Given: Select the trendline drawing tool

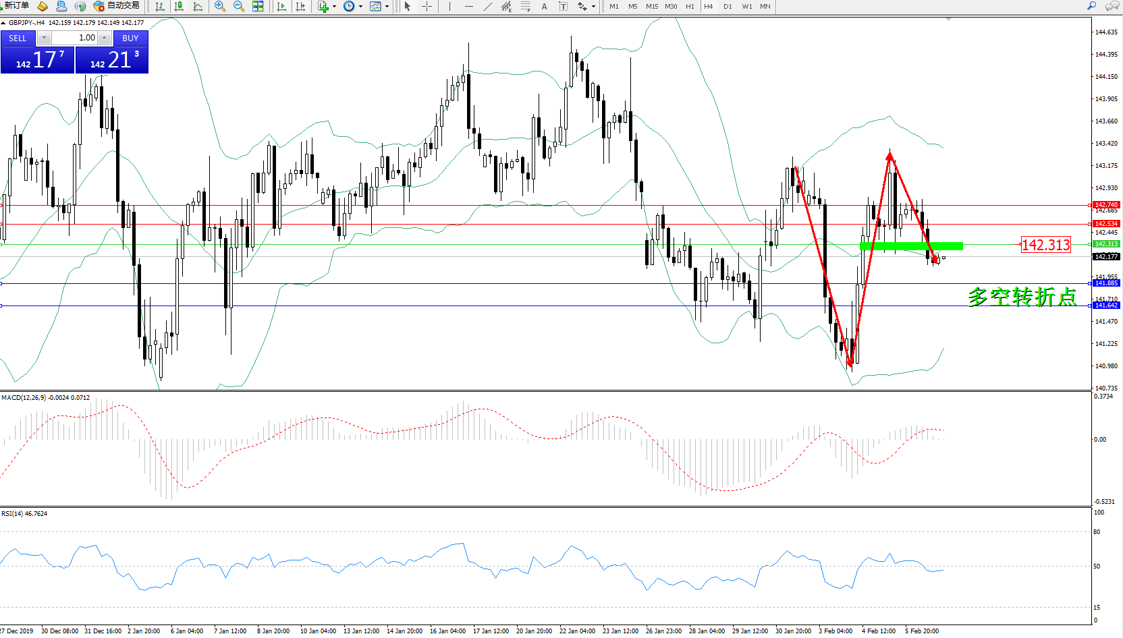Looking at the screenshot, I should point(488,6).
